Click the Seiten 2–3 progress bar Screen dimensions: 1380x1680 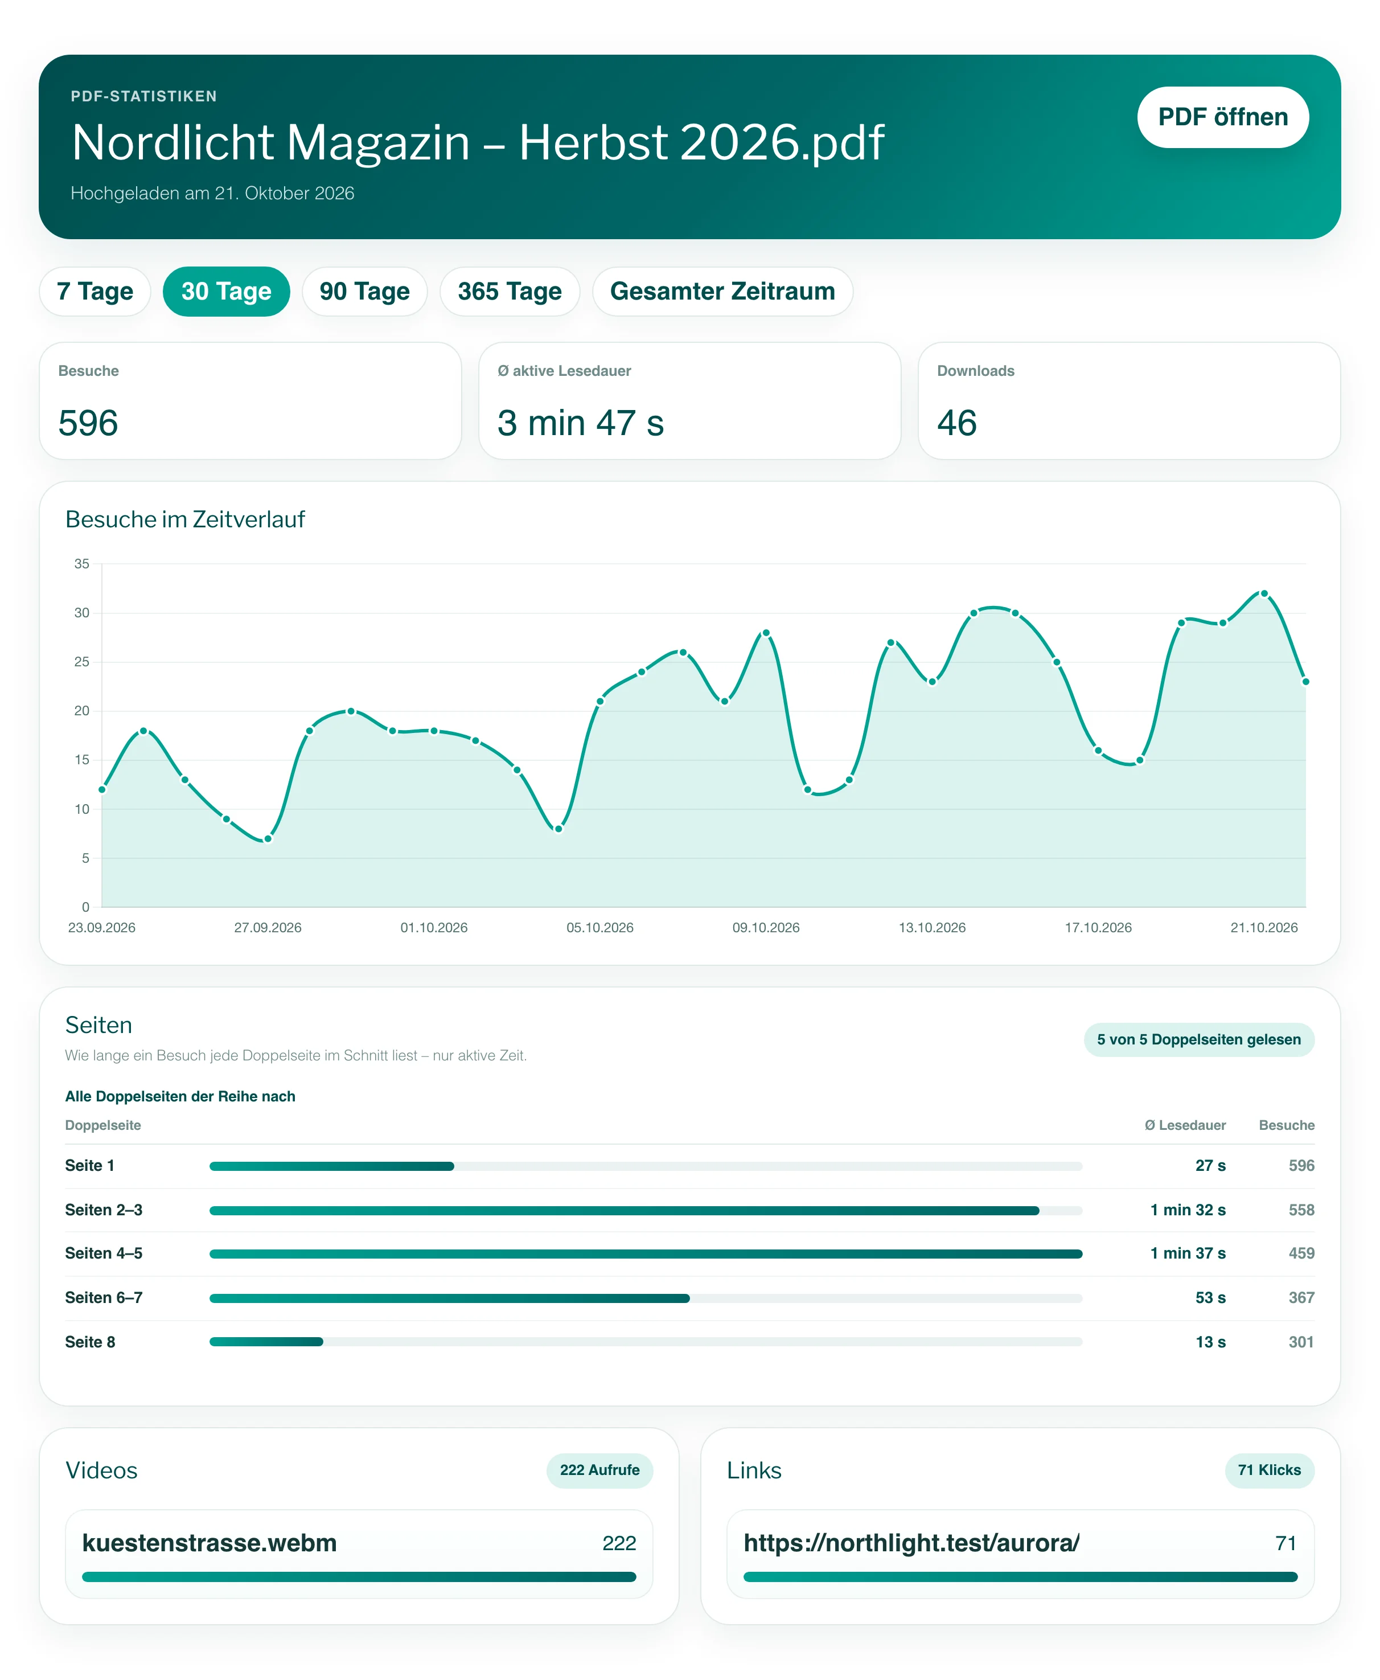point(646,1210)
